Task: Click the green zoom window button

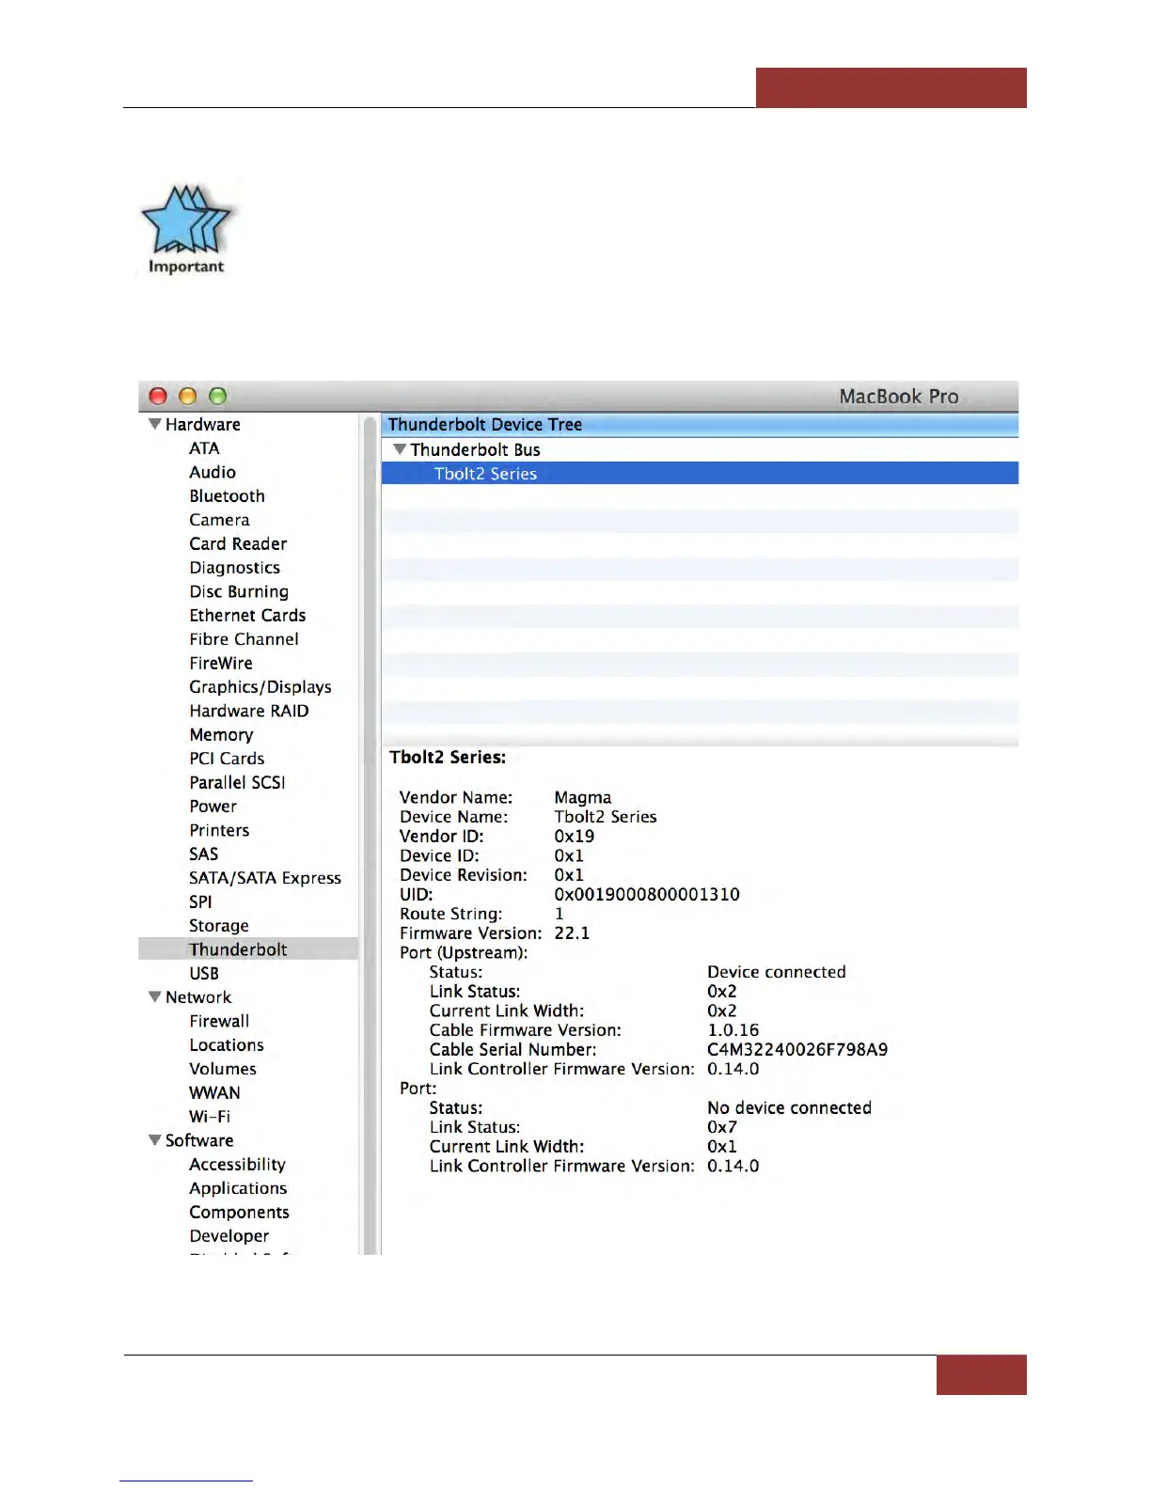Action: [x=218, y=396]
